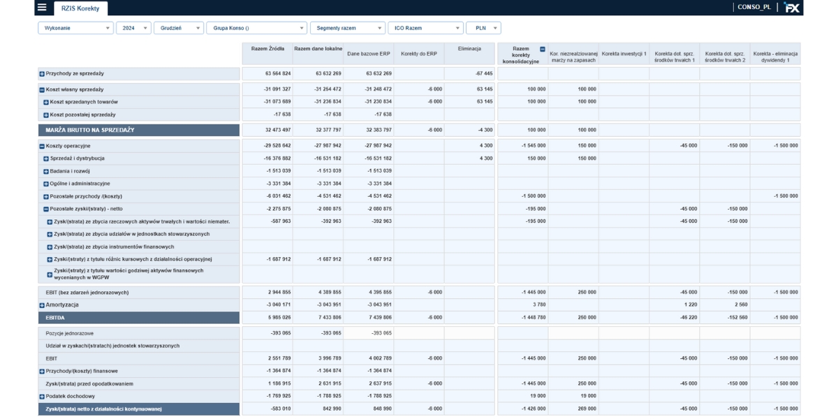Expand the Przychody/(koszty) finansowe row
This screenshot has height=419, width=838.
pos(42,371)
